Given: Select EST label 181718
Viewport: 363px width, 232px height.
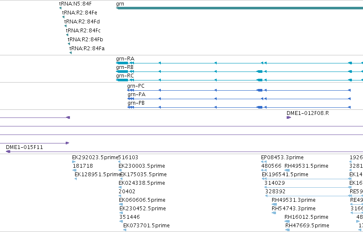Looking at the screenshot, I should (83, 166).
